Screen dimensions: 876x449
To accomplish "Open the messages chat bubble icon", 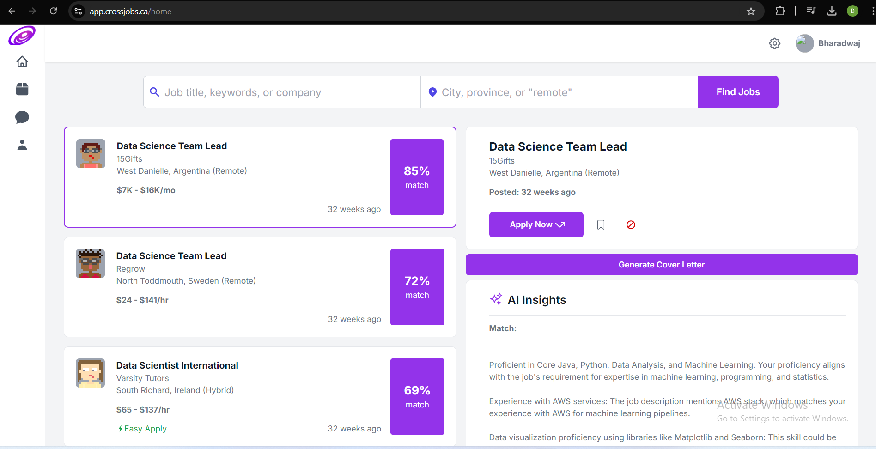I will [x=22, y=117].
